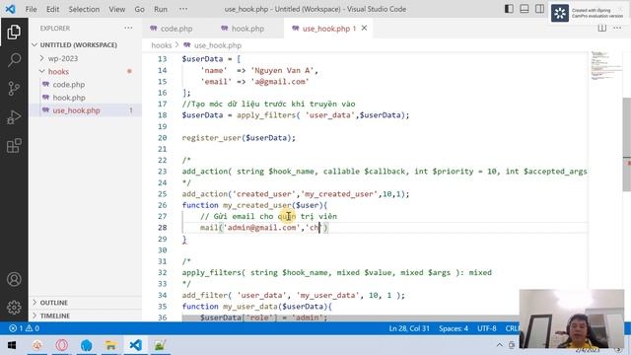Select use_hook.php in the Explorer tree

click(x=76, y=110)
